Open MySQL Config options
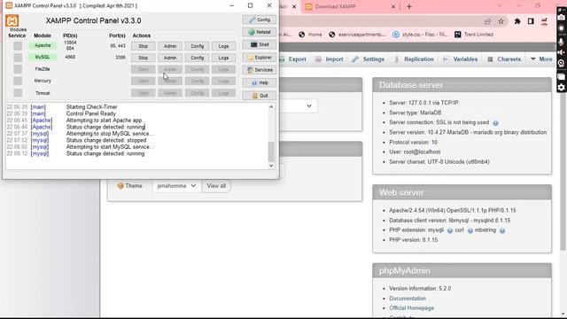 pos(197,58)
